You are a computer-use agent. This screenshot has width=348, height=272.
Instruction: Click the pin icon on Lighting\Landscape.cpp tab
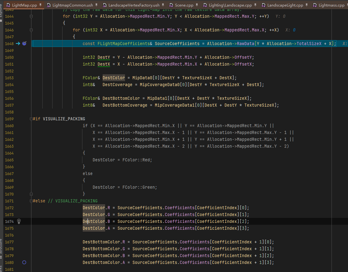[x=255, y=5]
